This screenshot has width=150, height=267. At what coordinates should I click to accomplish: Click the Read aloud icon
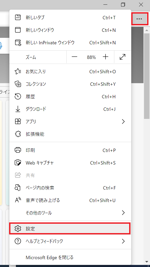point(18,200)
